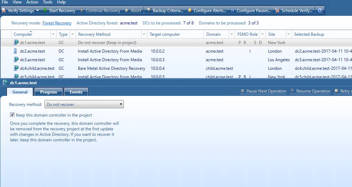Image resolution: width=352 pixels, height=187 pixels.
Task: Click the DCs to be processed 7 of 8 value
Action: coord(188,23)
